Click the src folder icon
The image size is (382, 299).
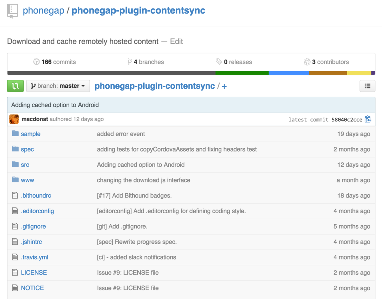[x=15, y=164]
